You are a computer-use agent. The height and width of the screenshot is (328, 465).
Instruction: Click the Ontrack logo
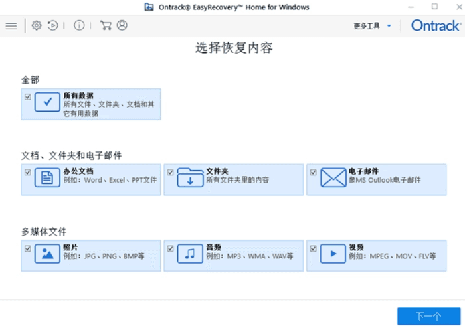[x=436, y=26]
